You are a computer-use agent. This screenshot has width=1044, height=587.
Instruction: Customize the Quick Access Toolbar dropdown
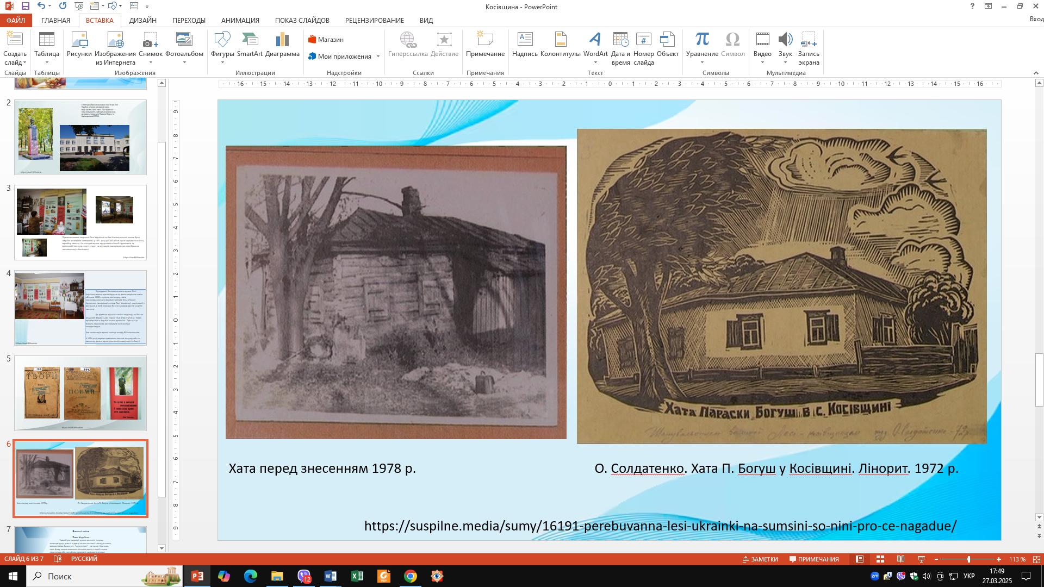[x=147, y=7]
